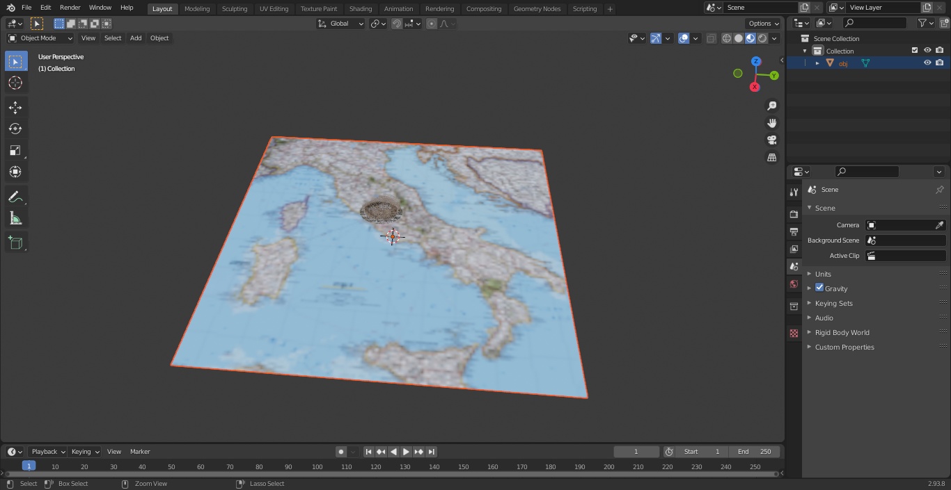Open the Render properties tab
951x490 pixels.
[794, 214]
